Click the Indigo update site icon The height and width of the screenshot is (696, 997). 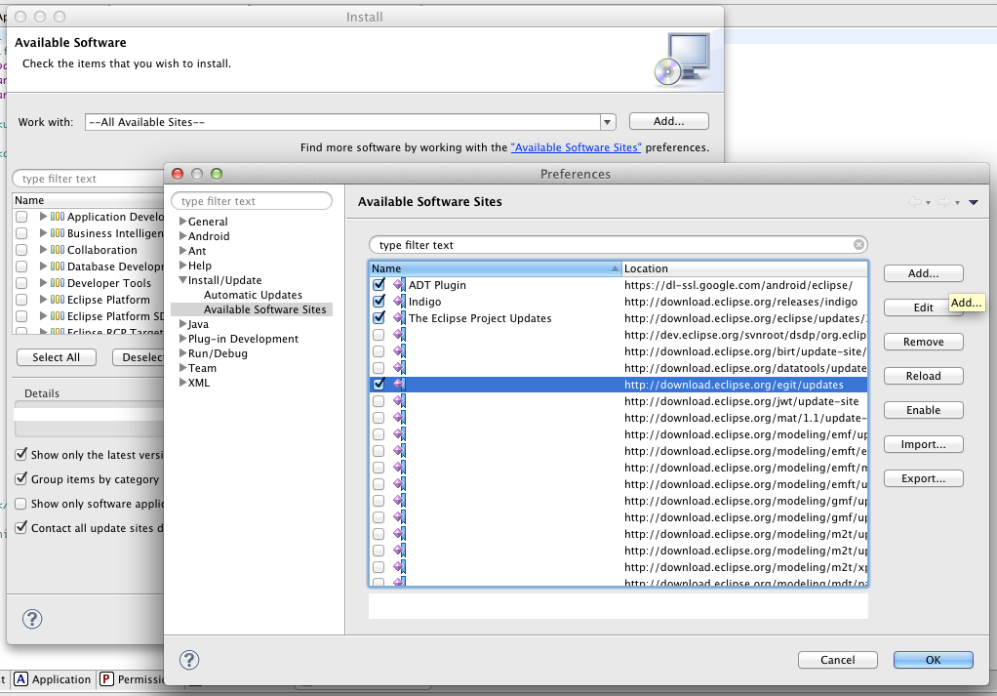point(399,302)
